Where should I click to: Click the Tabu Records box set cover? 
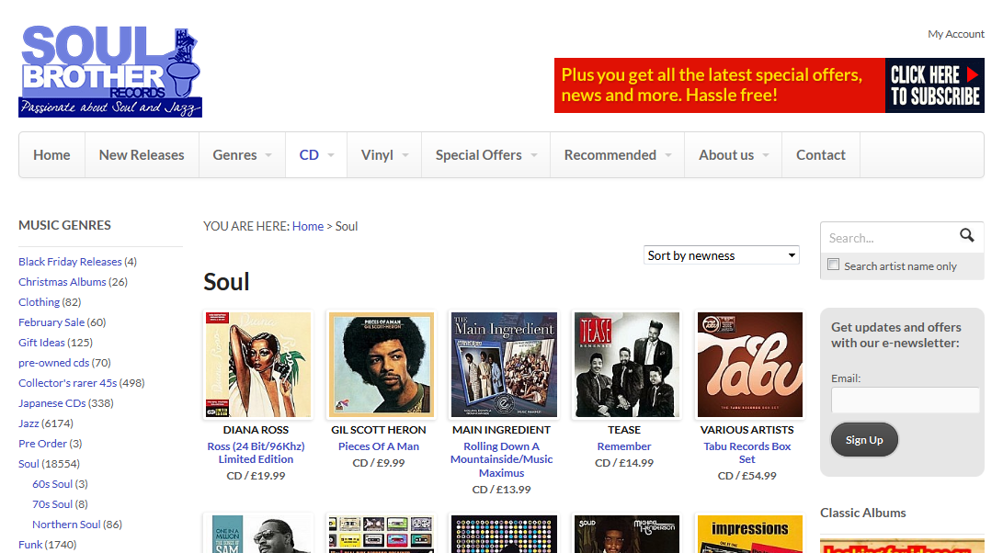(749, 365)
